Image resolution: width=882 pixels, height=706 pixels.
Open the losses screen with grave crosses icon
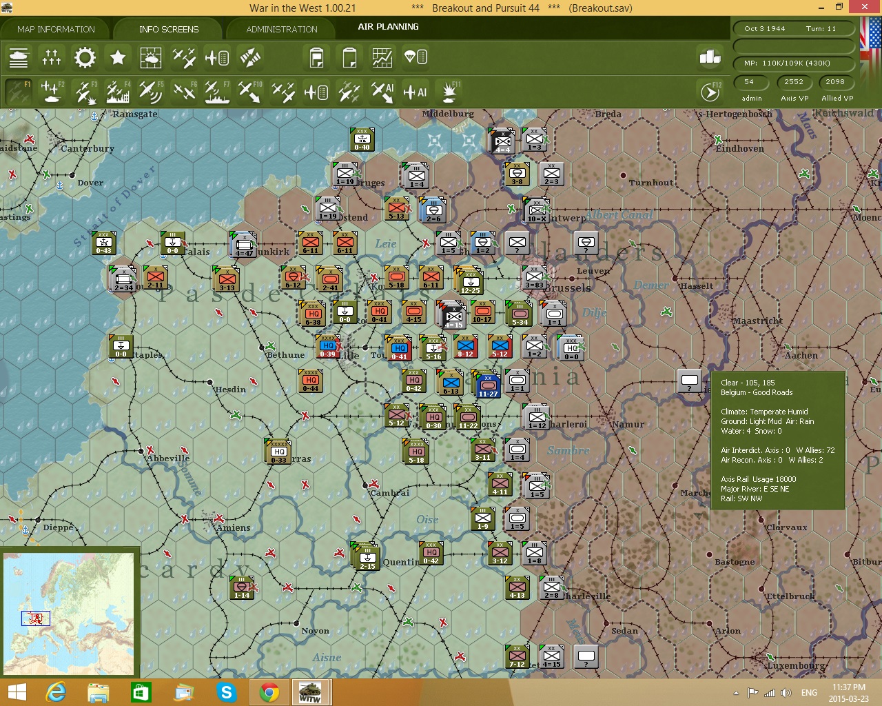(x=52, y=58)
